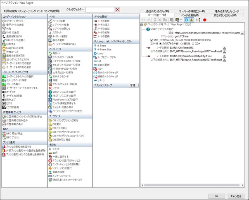The height and width of the screenshot is (200, 249).
Task: Select the 続ける radio option
Action: click(x=182, y=43)
